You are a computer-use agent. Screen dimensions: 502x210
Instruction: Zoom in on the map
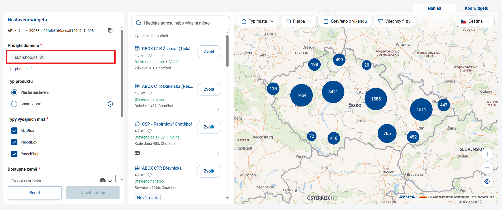coord(487,154)
